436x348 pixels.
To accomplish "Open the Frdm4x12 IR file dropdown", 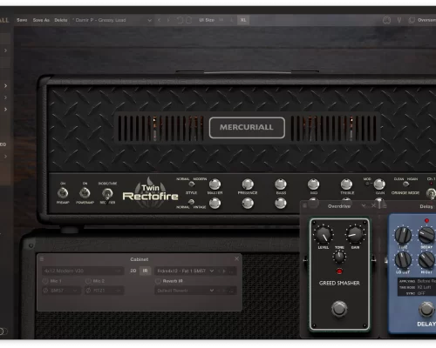I will pos(185,271).
